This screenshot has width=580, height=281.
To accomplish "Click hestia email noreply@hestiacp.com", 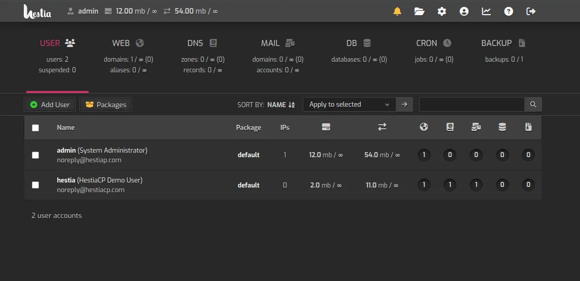I will pos(91,190).
